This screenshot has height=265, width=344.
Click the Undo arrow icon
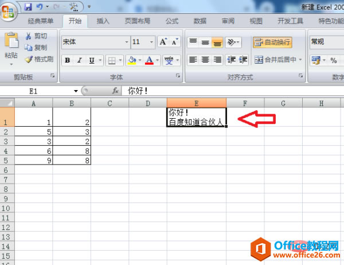coord(40,7)
